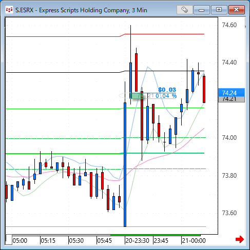The height and width of the screenshot is (250, 250).
Task: Click the tall blue candle at 23:30
Action: click(x=125, y=164)
